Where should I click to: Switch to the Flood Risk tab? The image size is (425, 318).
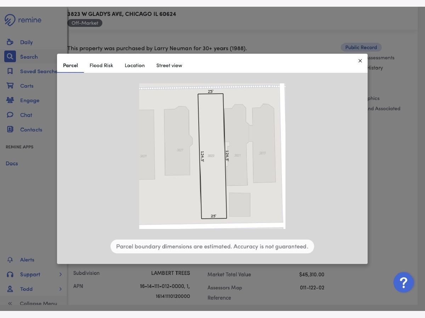click(x=101, y=65)
